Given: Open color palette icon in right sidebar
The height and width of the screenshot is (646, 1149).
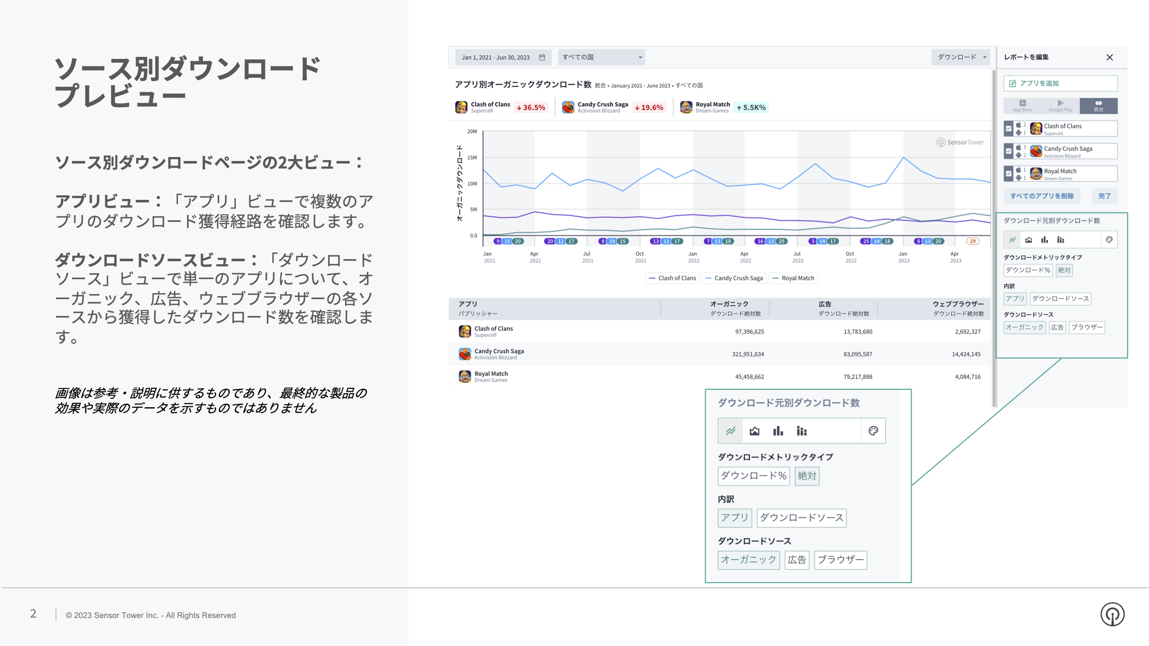Looking at the screenshot, I should (1109, 240).
